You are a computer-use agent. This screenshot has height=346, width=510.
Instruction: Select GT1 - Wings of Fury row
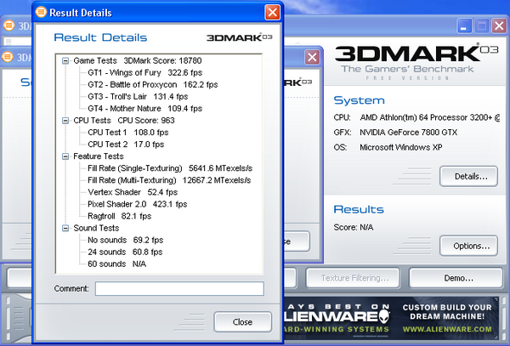144,73
